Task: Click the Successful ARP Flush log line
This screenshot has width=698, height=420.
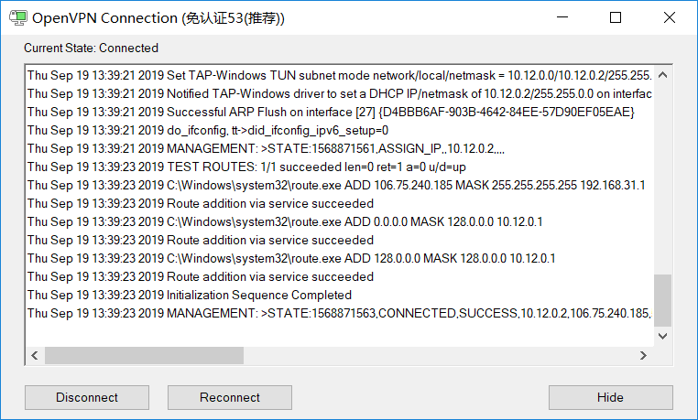Action: [331, 112]
